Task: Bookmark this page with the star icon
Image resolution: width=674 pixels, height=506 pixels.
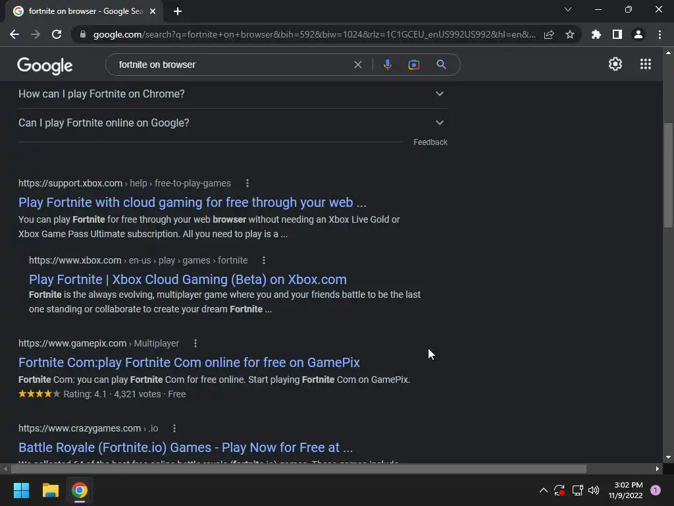Action: 570,34
